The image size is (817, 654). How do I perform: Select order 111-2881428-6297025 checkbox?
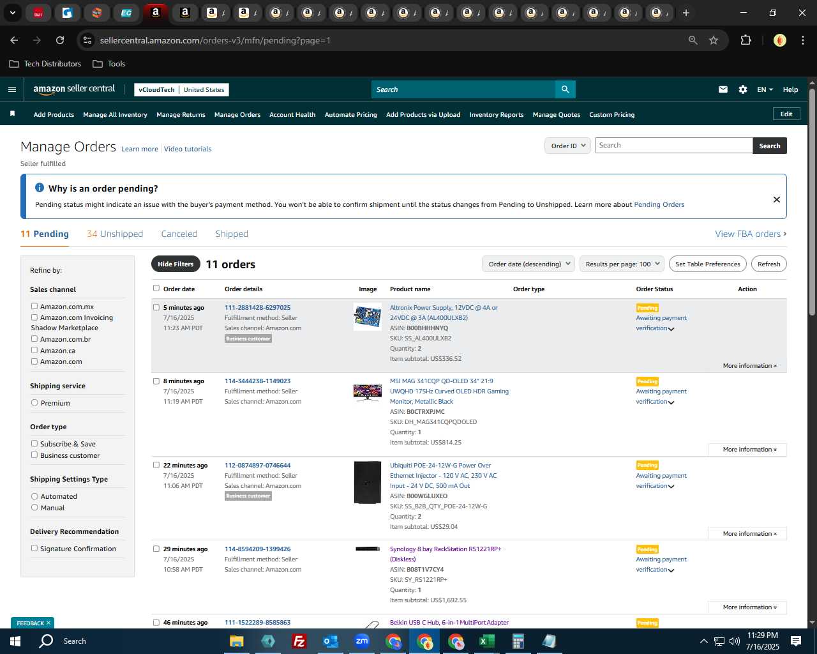pos(156,307)
